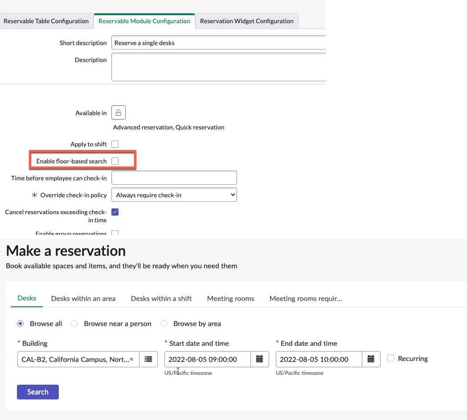This screenshot has height=420, width=467.
Task: Open the Reservation Widget Configuration tab
Action: (x=246, y=21)
